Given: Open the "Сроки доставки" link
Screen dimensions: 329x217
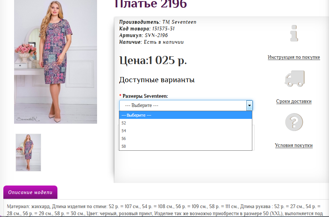Looking at the screenshot, I should point(294,101).
